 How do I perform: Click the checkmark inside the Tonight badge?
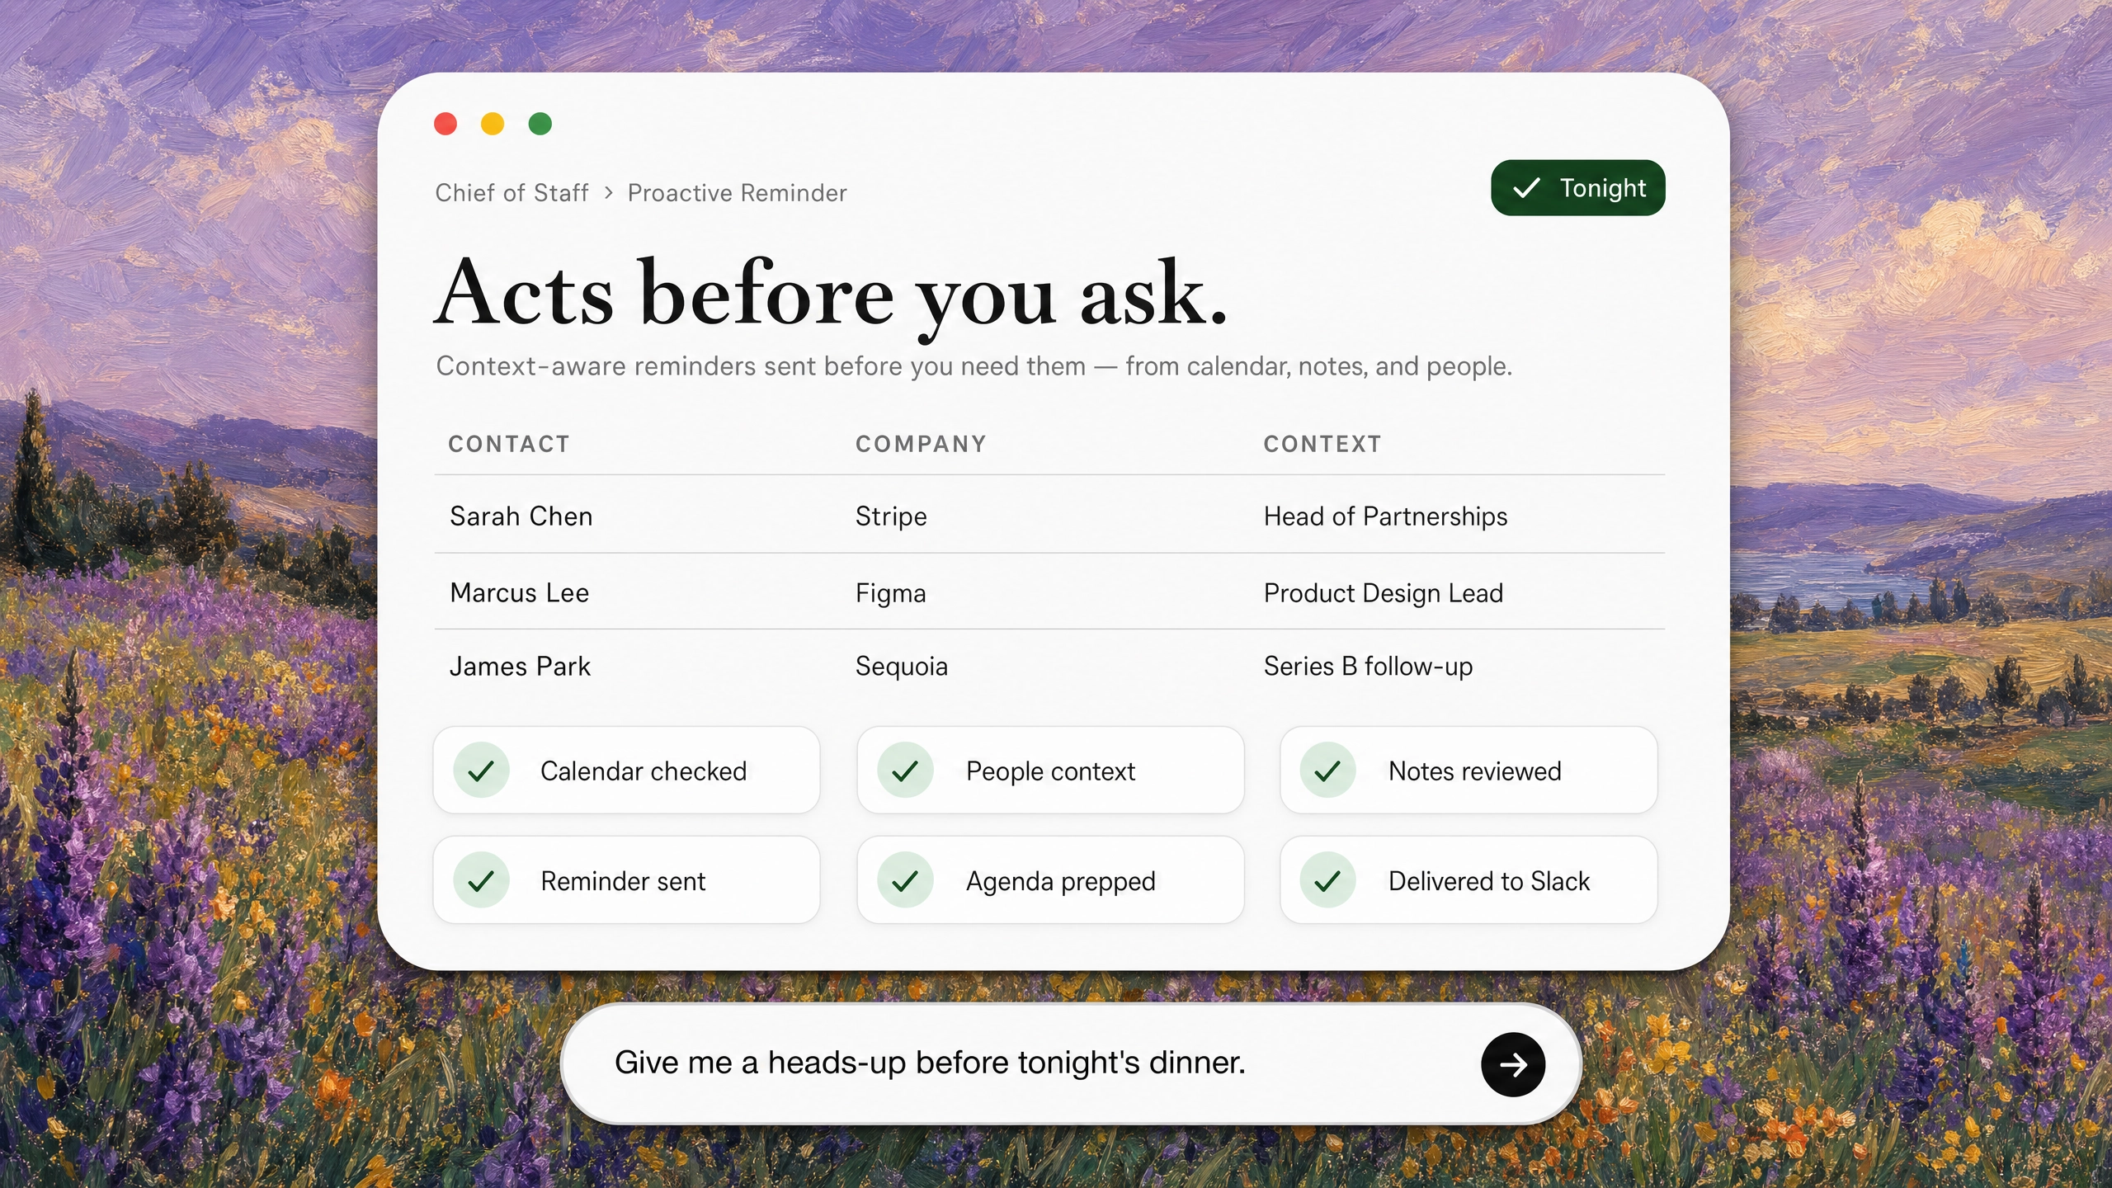pos(1526,188)
